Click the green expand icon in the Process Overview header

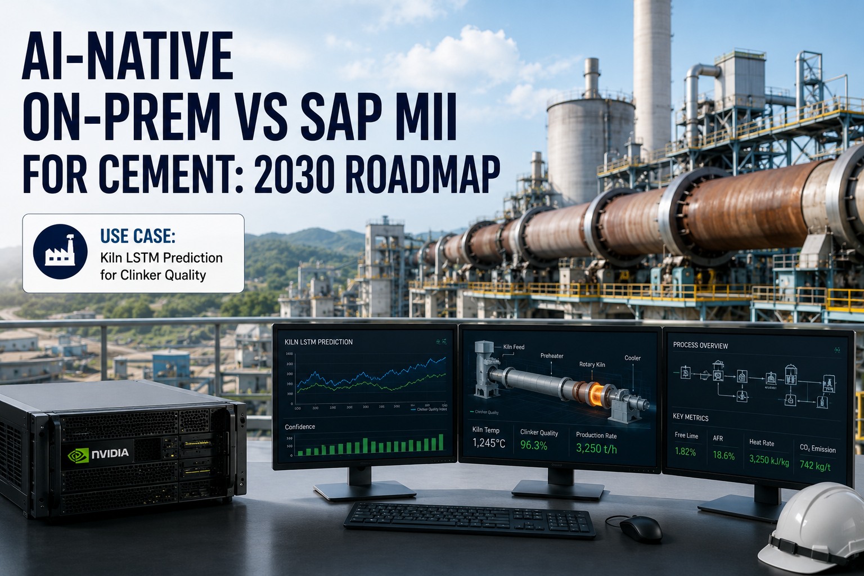pyautogui.click(x=837, y=350)
